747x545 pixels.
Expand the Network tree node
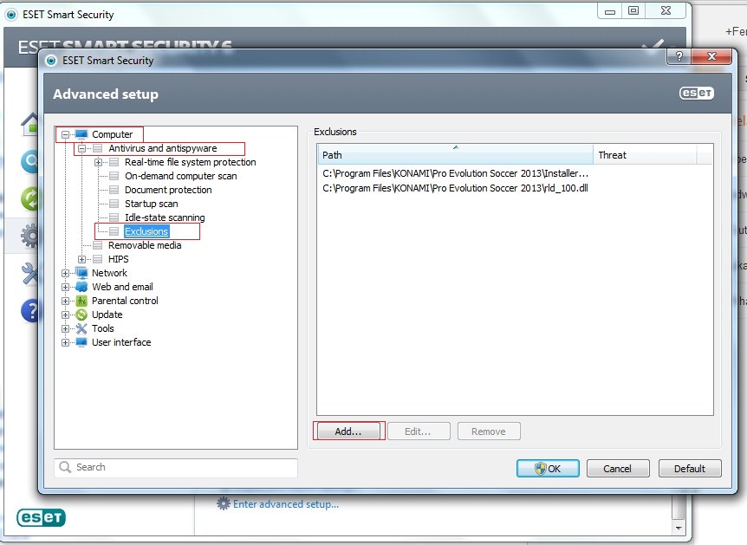[65, 273]
